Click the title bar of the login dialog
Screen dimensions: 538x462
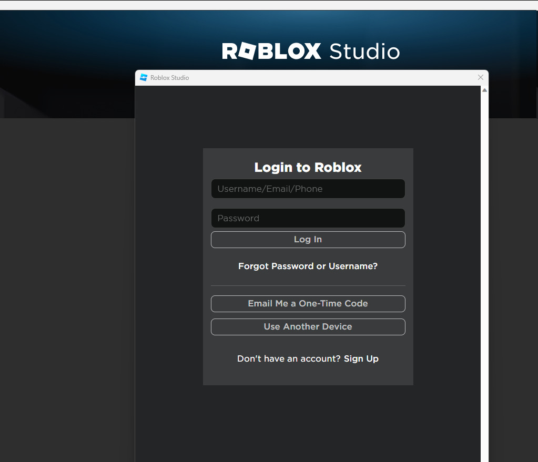316,77
